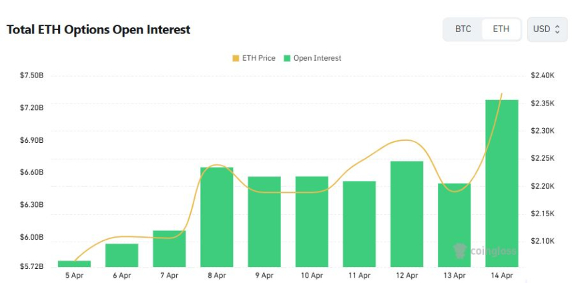574x283 pixels.
Task: Click the 10 Apr open interest bar
Action: click(312, 222)
